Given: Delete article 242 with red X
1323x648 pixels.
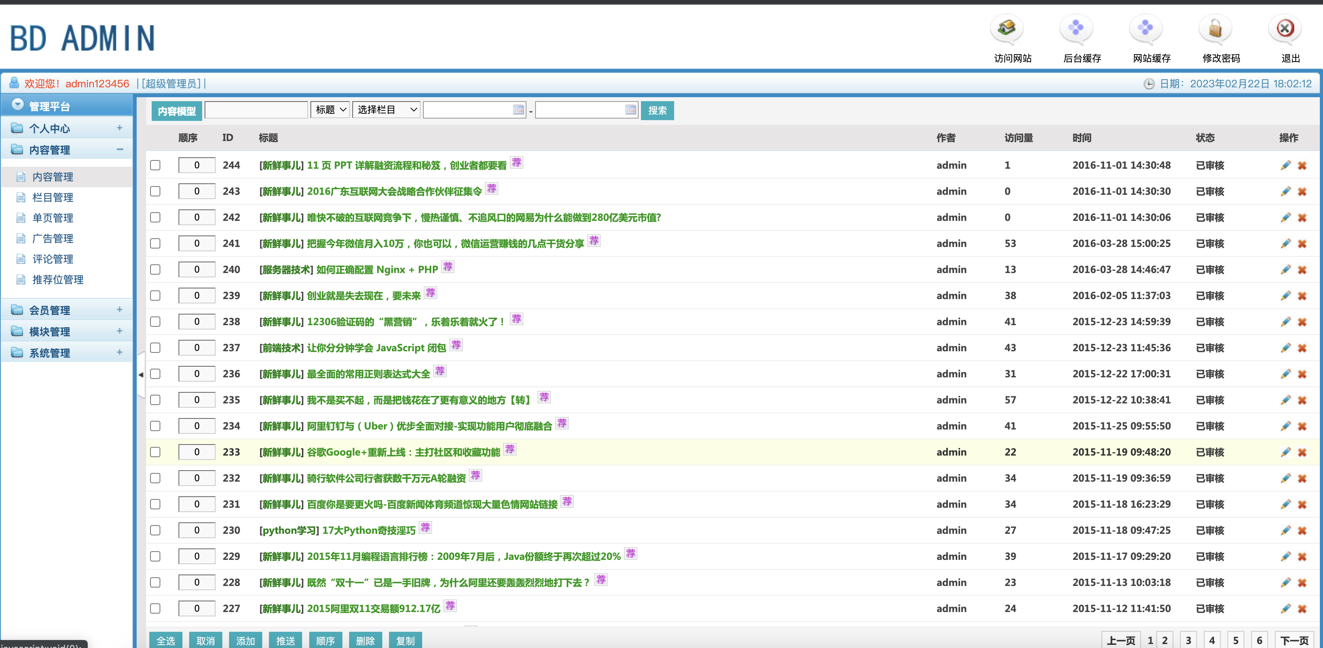Looking at the screenshot, I should pyautogui.click(x=1302, y=218).
